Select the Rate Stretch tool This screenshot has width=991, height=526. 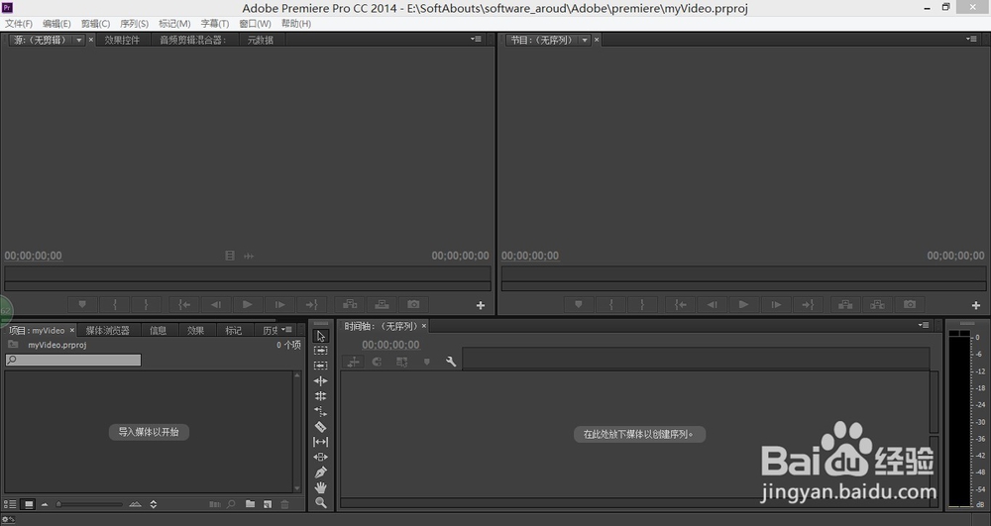pyautogui.click(x=320, y=411)
